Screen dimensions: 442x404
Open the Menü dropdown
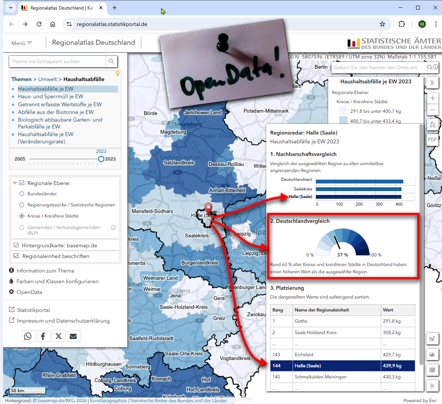21,43
